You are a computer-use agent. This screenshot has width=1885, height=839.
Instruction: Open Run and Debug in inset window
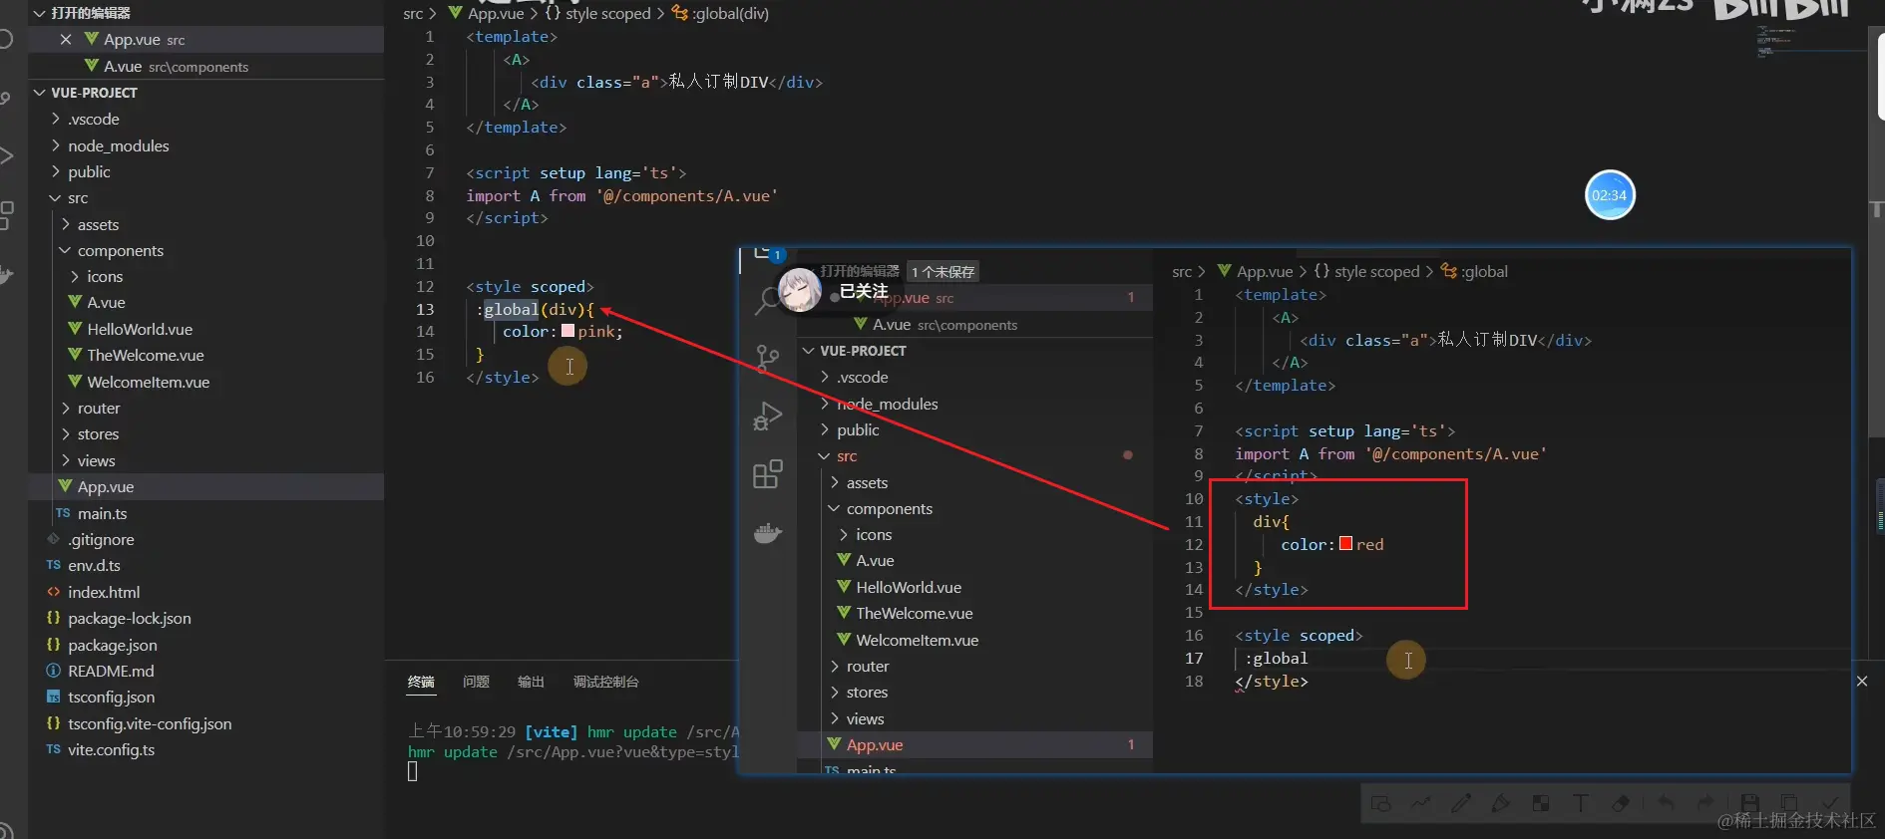[767, 416]
